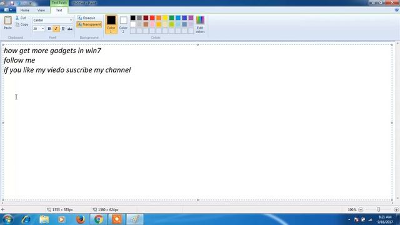Switch to the Home ribbon tab
This screenshot has height=225, width=400.
tap(25, 10)
